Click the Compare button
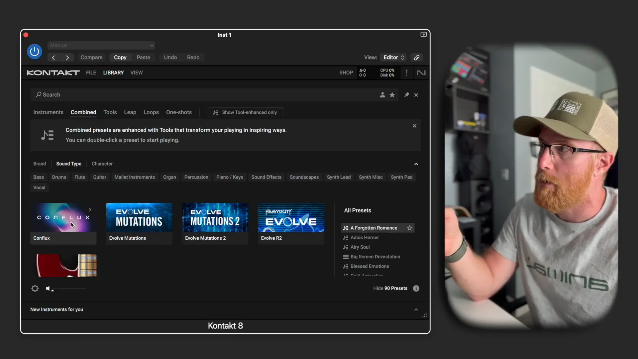 coord(91,58)
